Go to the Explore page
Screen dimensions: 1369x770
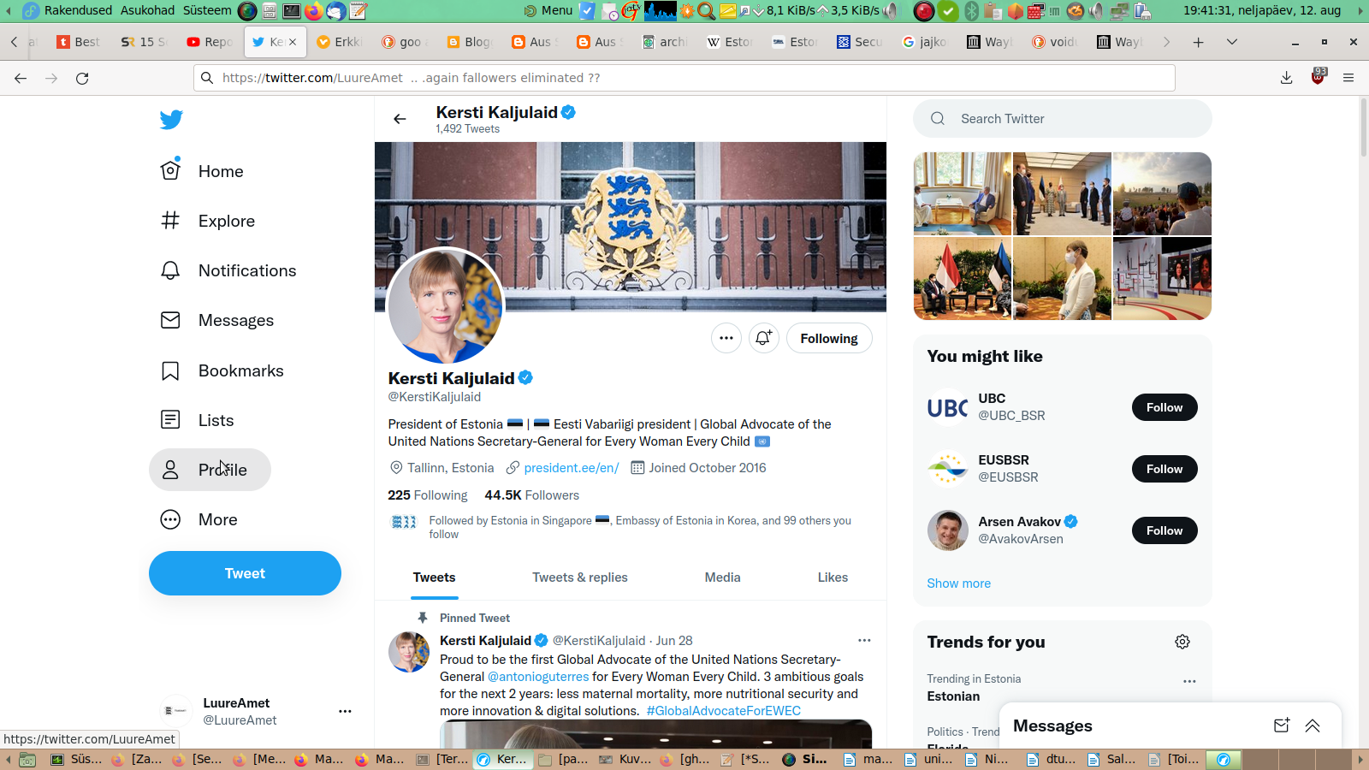coord(208,221)
